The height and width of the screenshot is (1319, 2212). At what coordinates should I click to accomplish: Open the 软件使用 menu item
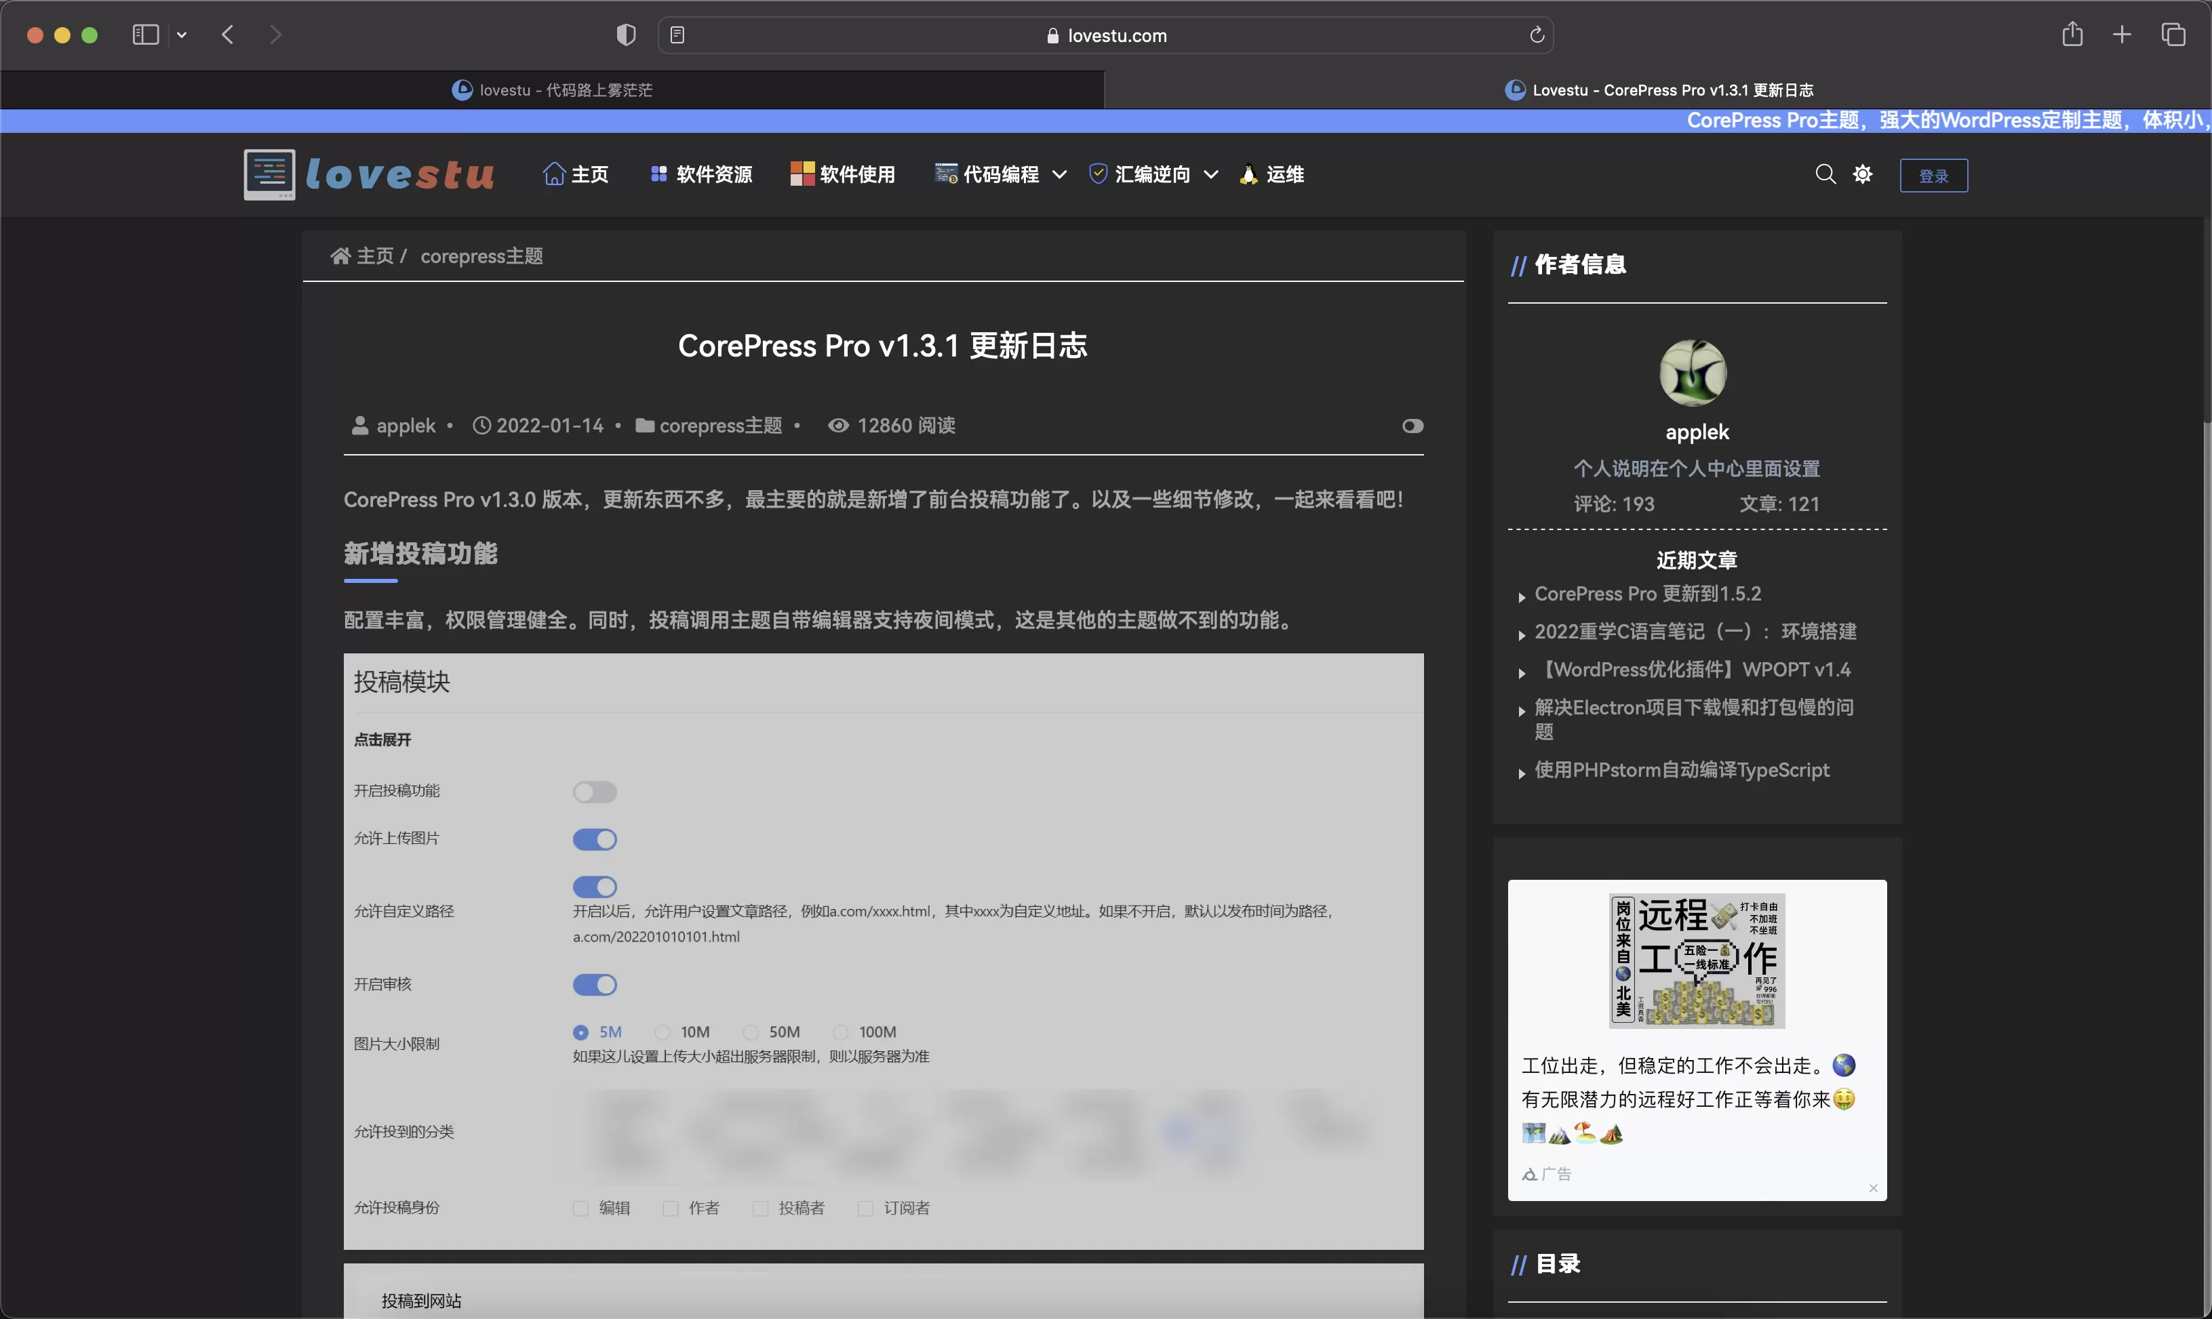pyautogui.click(x=843, y=174)
